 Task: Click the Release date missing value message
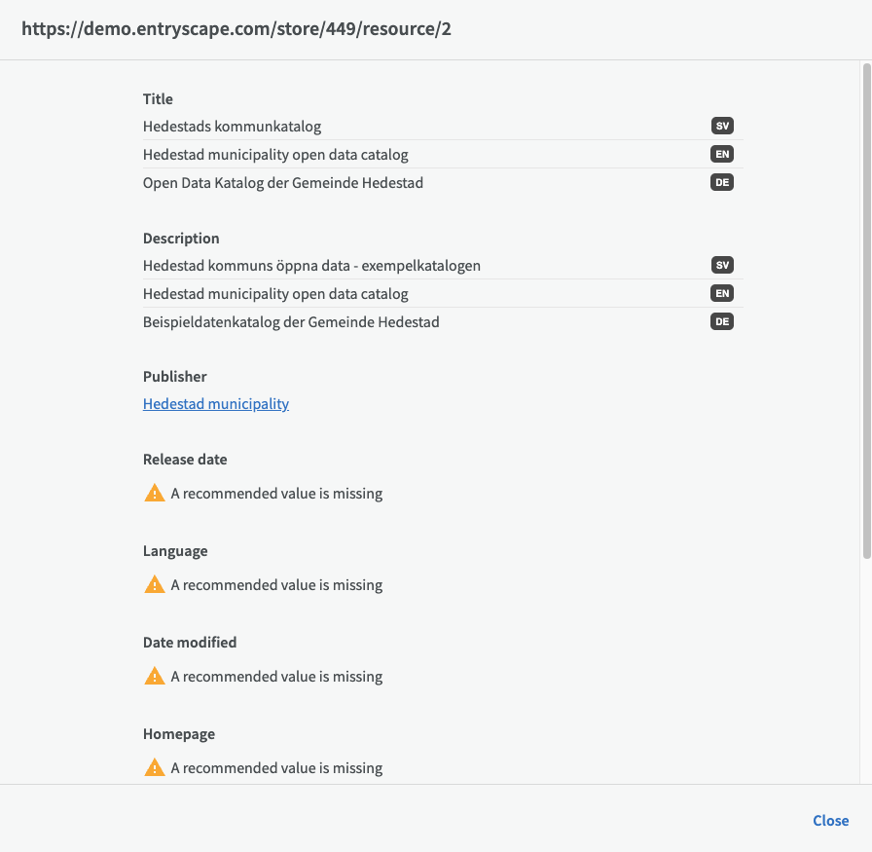pos(276,494)
